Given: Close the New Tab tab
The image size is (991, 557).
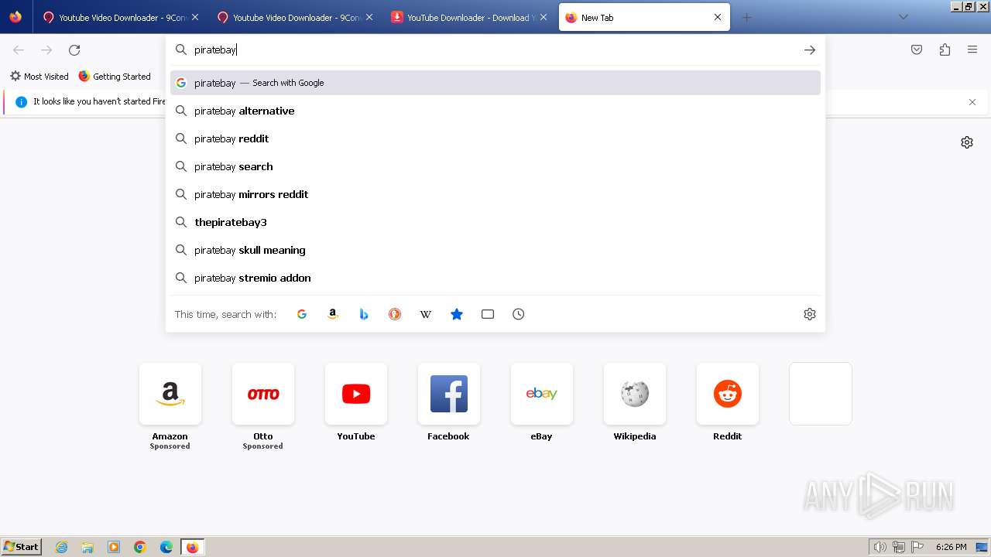Looking at the screenshot, I should click(x=718, y=17).
